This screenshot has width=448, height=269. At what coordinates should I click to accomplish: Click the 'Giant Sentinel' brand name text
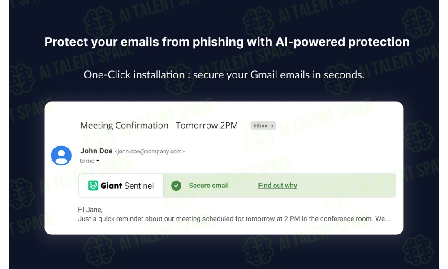click(x=127, y=186)
